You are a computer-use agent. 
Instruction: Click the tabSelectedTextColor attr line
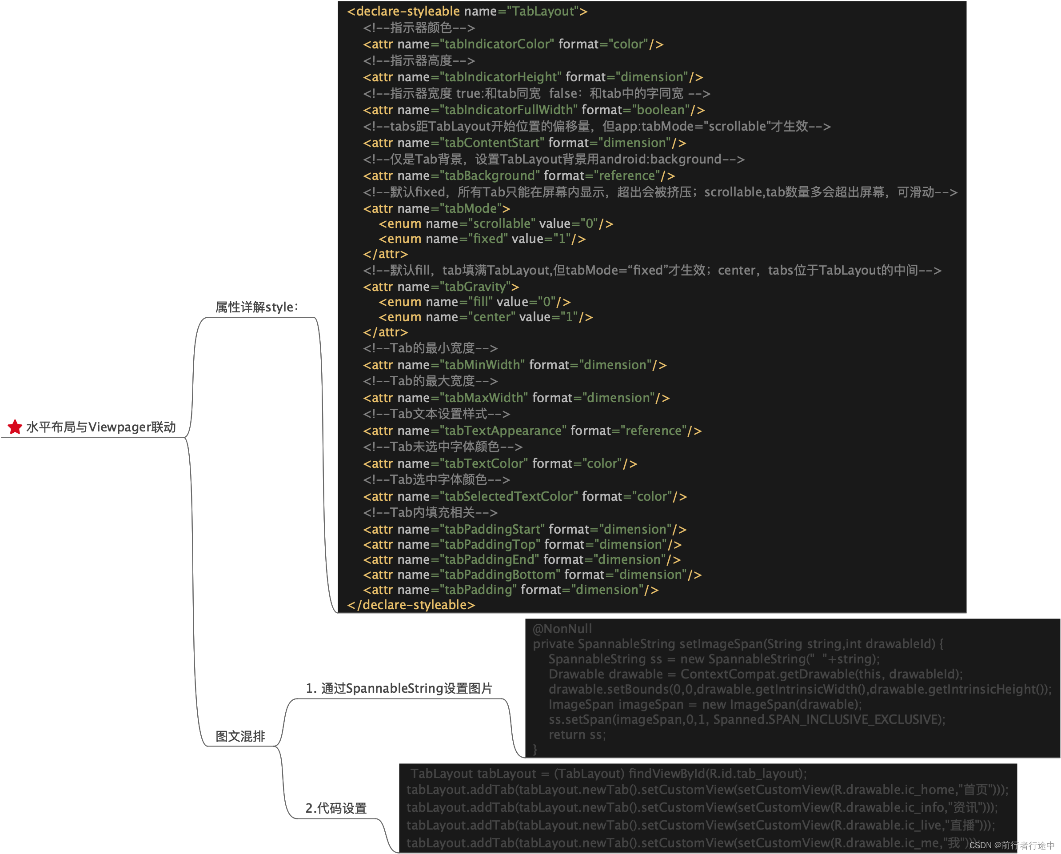pos(525,497)
